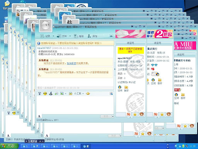The image size is (198, 149).
Task: Expand the file transfer dropdown arrow
Action: [x=70, y=36]
